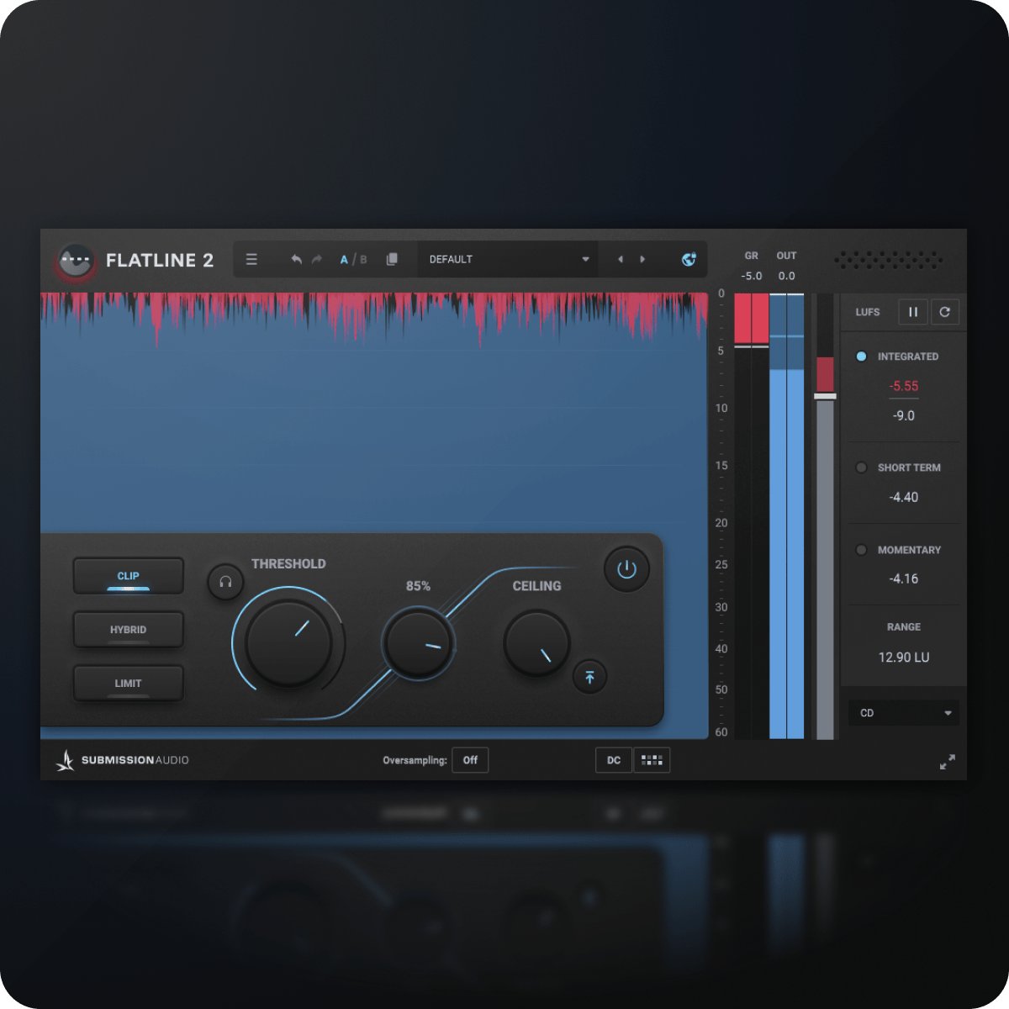1009x1009 pixels.
Task: Click the red gain reduction meter
Action: click(x=752, y=320)
